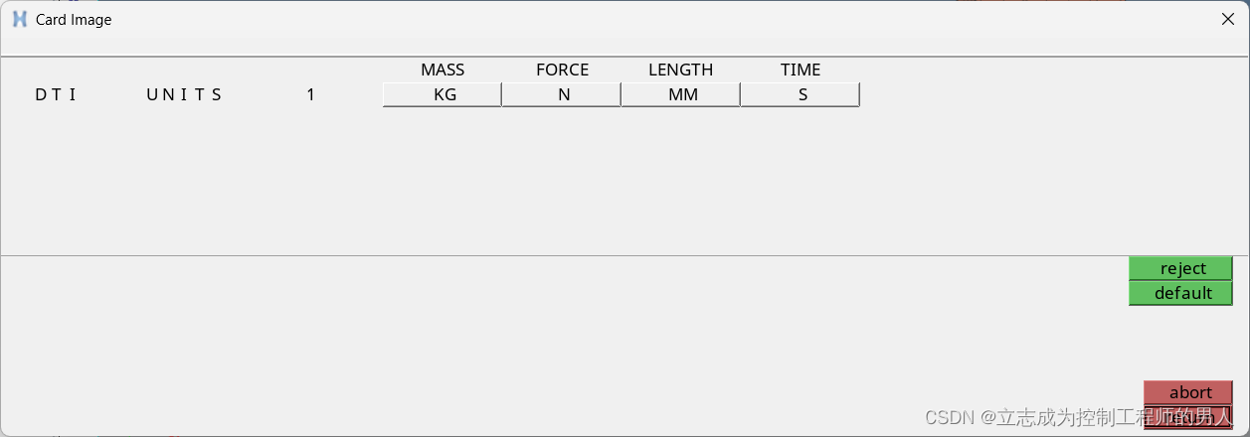Click the TIME column header label
This screenshot has height=437, width=1250.
coord(801,70)
